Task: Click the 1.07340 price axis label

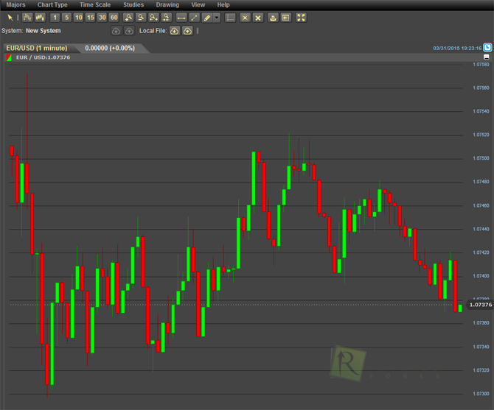Action: (x=481, y=347)
